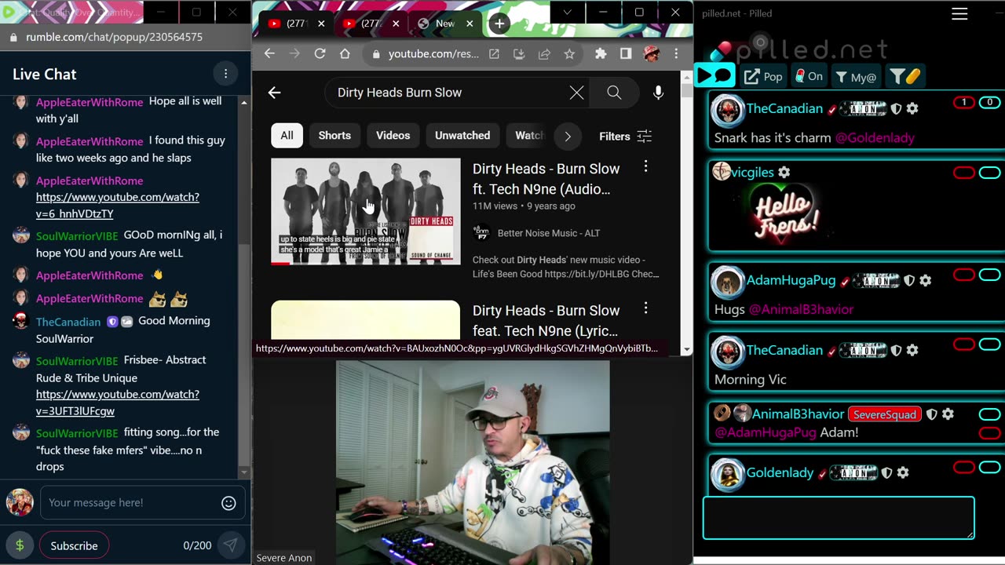Go back in the browser
1005x565 pixels.
pyautogui.click(x=269, y=53)
